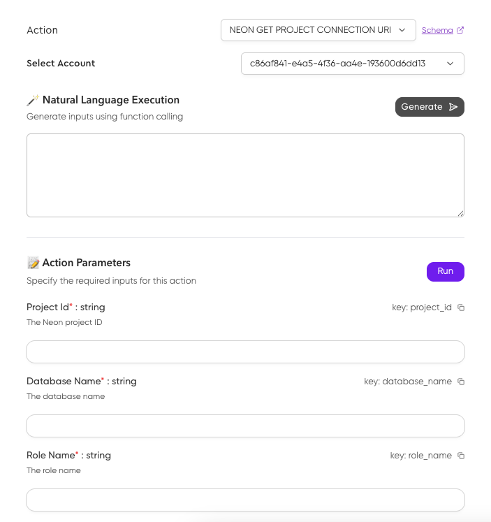This screenshot has height=522, width=491.
Task: Click the Select Account label
Action: tap(61, 64)
